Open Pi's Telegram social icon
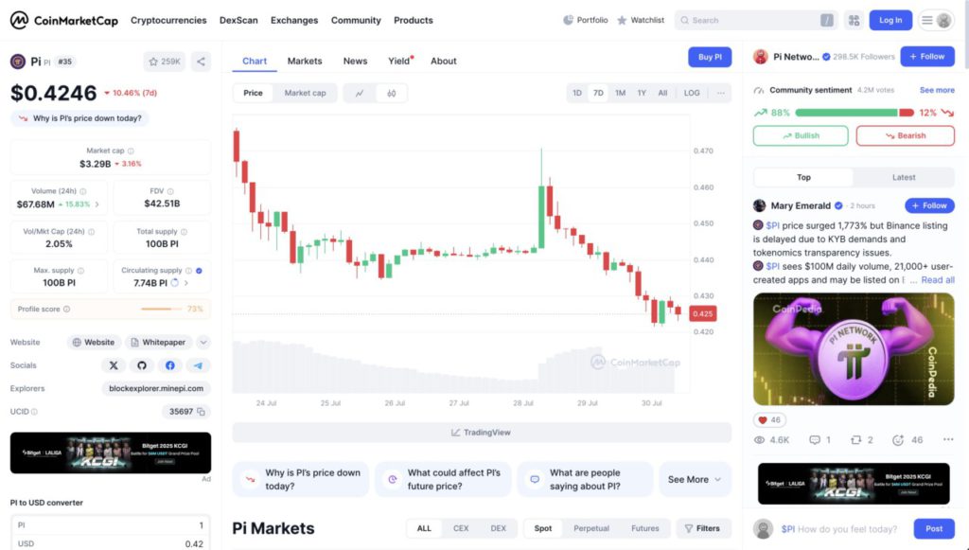The height and width of the screenshot is (550, 969). tap(198, 365)
